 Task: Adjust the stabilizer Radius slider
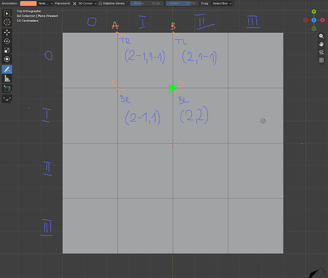[147, 3]
